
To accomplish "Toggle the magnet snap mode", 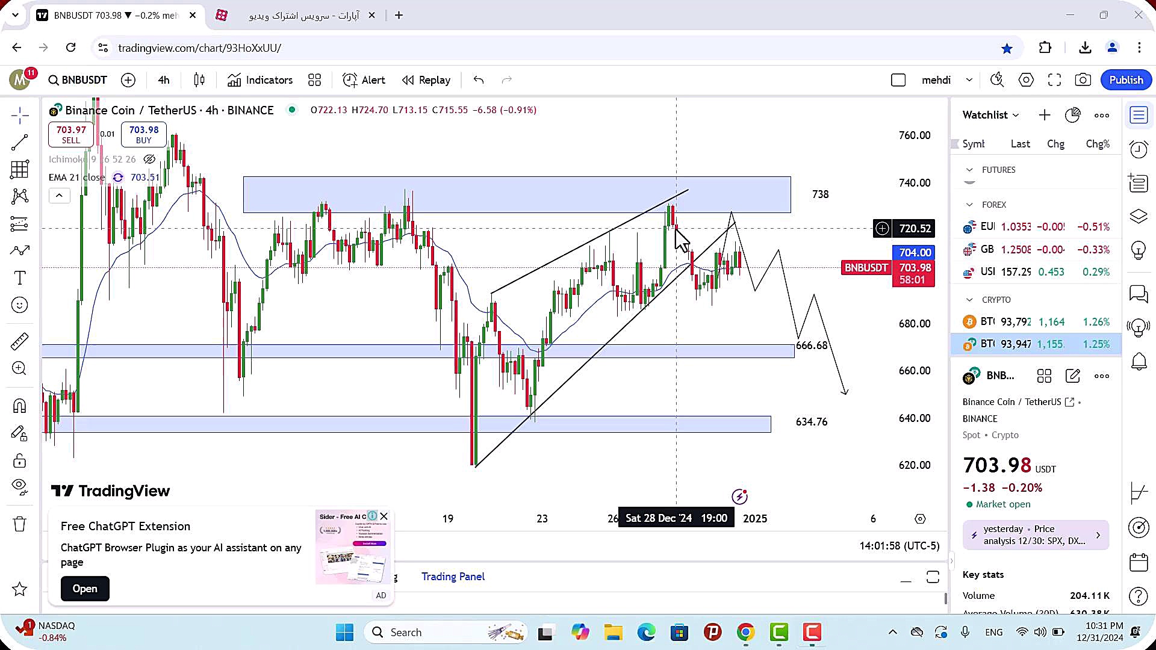I will 19,406.
